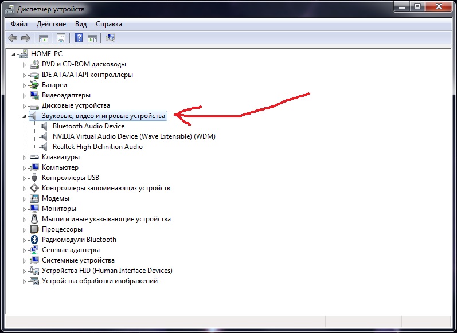Click the DVD and CD-ROM drives icon
The width and height of the screenshot is (457, 333).
coord(34,64)
